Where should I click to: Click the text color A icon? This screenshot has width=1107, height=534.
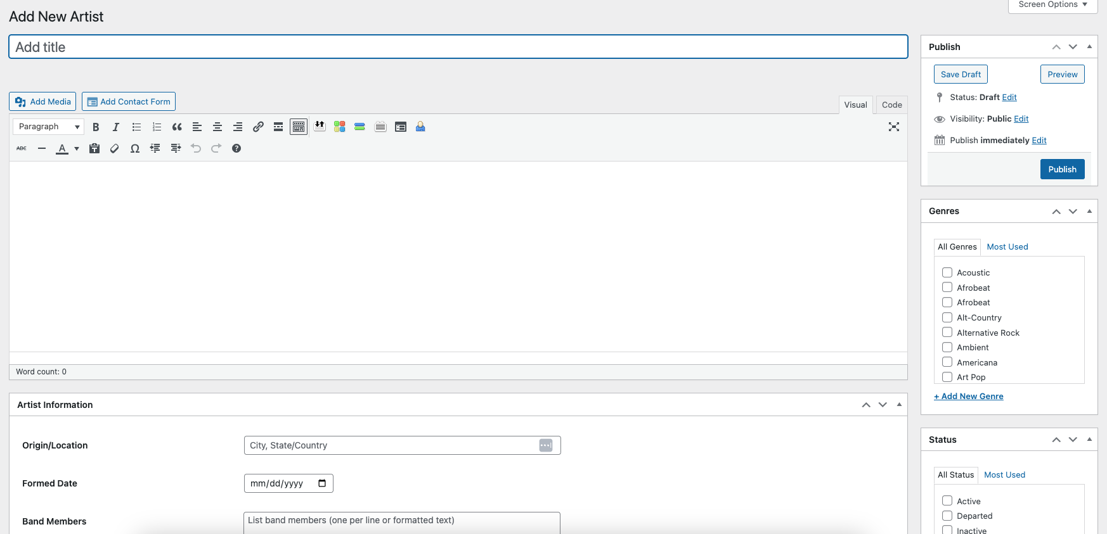click(62, 148)
